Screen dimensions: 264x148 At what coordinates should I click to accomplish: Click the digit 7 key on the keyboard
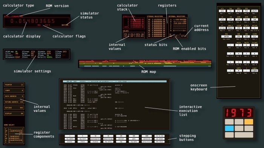238,45
